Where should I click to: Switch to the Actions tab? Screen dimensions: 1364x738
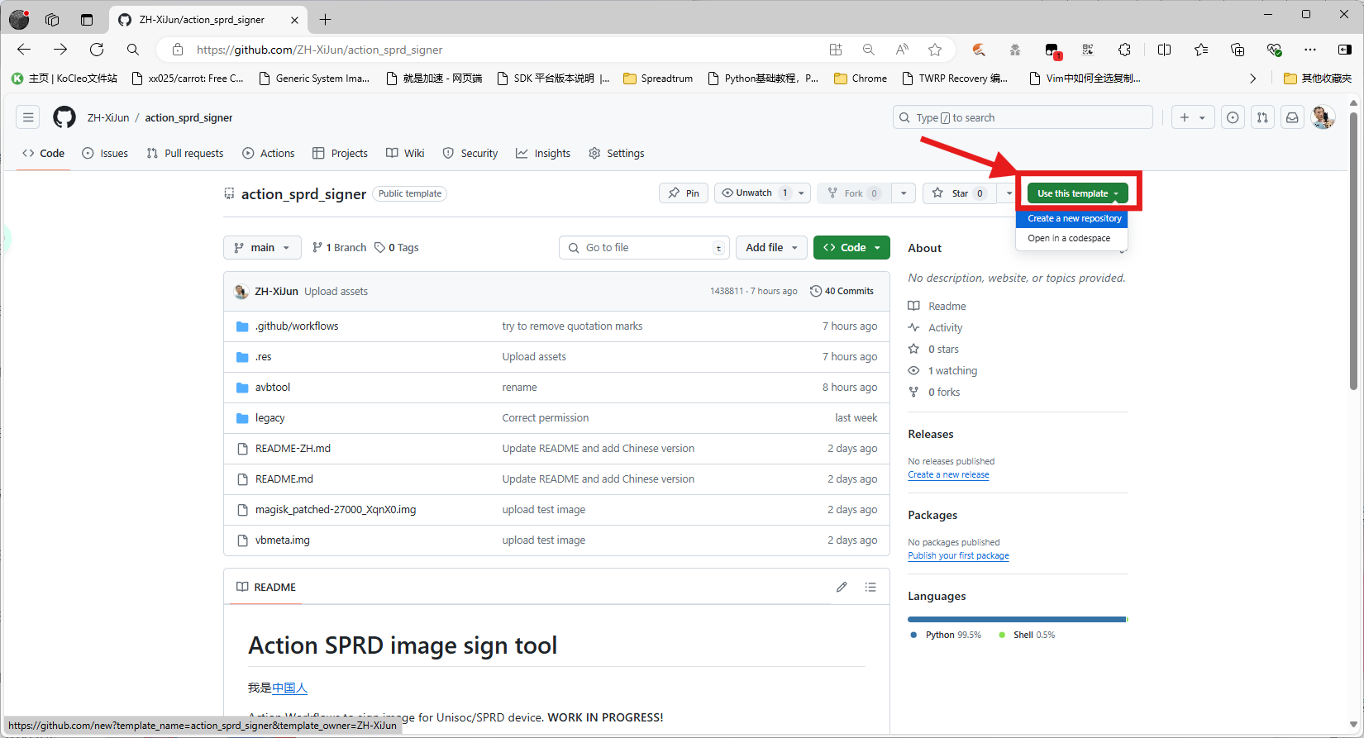[x=269, y=154]
